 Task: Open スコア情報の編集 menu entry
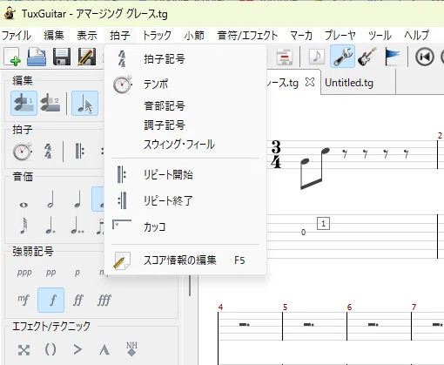coord(185,260)
